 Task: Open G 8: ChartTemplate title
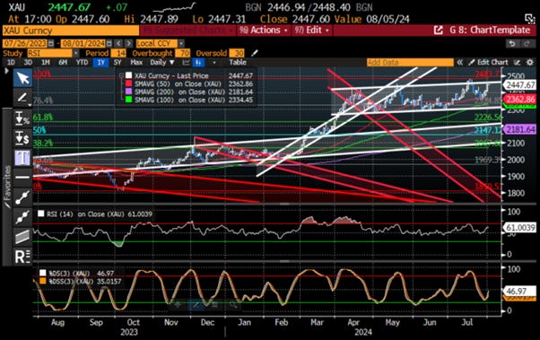[x=490, y=31]
